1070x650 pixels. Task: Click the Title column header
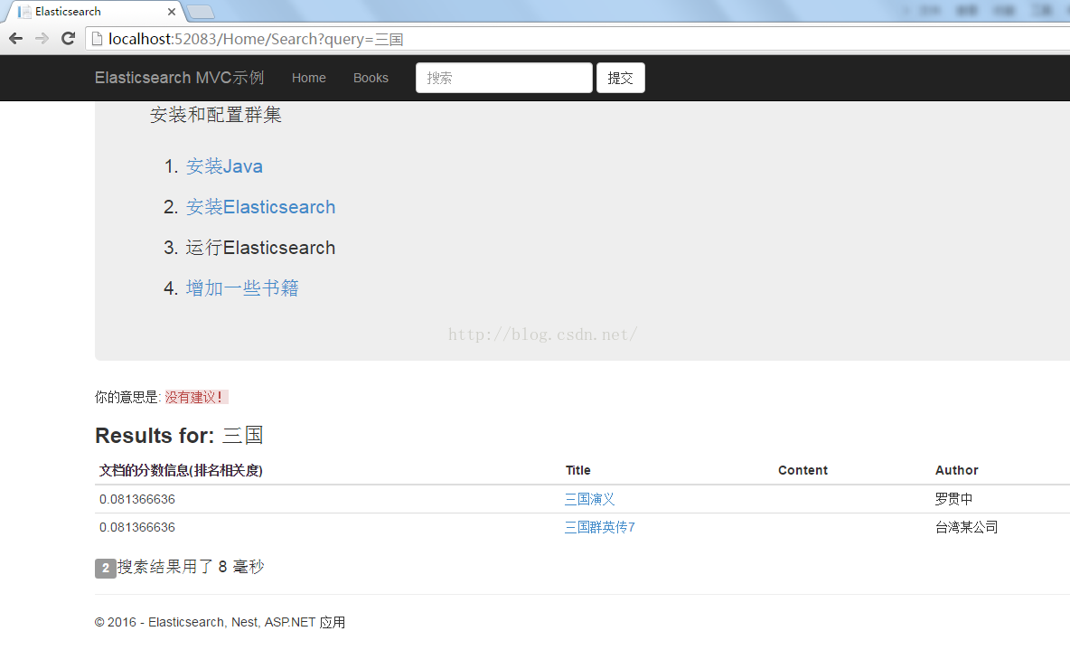578,470
